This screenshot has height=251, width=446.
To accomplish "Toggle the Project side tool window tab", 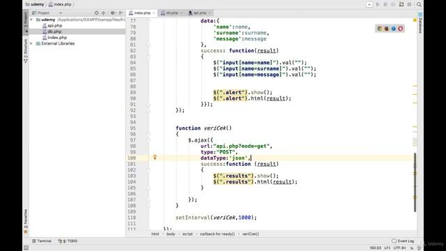I will 26,22.
